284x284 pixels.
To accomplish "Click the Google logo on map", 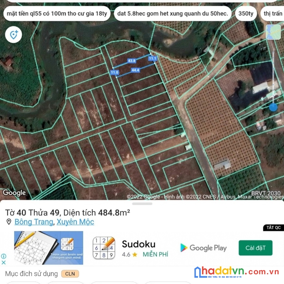I will pos(14,193).
